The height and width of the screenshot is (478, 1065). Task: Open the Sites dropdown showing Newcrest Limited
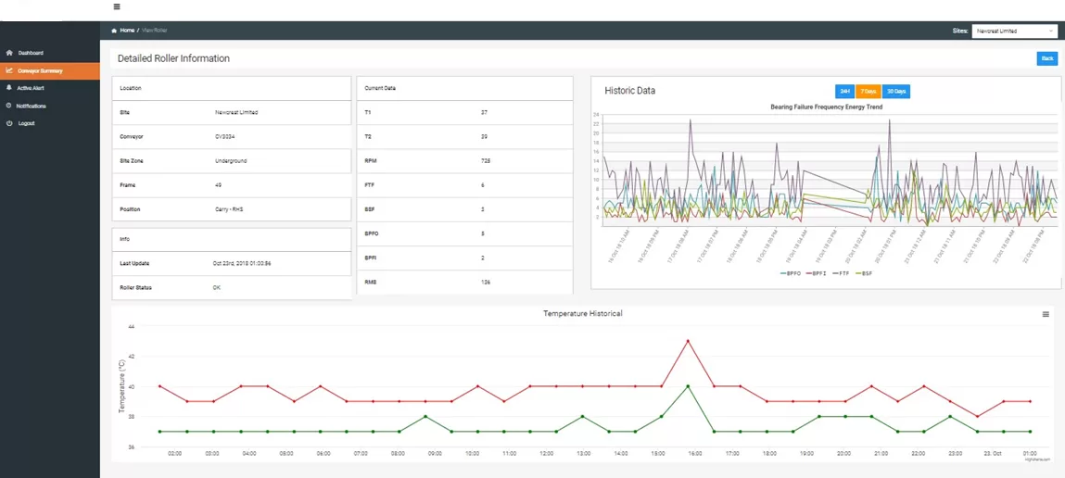point(1014,31)
